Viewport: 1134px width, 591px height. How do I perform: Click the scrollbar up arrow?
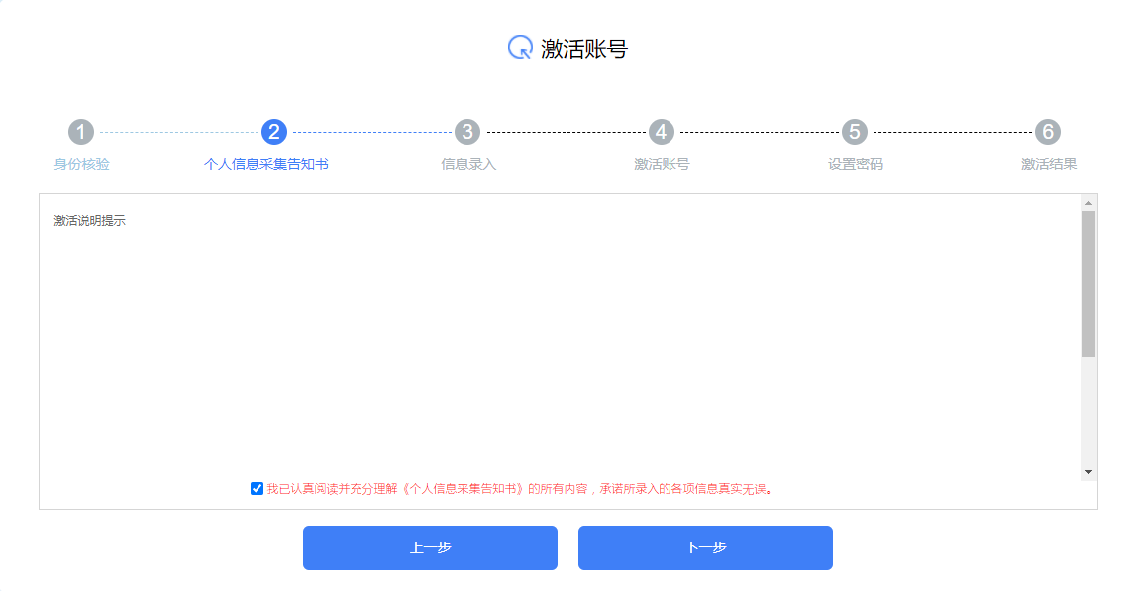tap(1088, 203)
